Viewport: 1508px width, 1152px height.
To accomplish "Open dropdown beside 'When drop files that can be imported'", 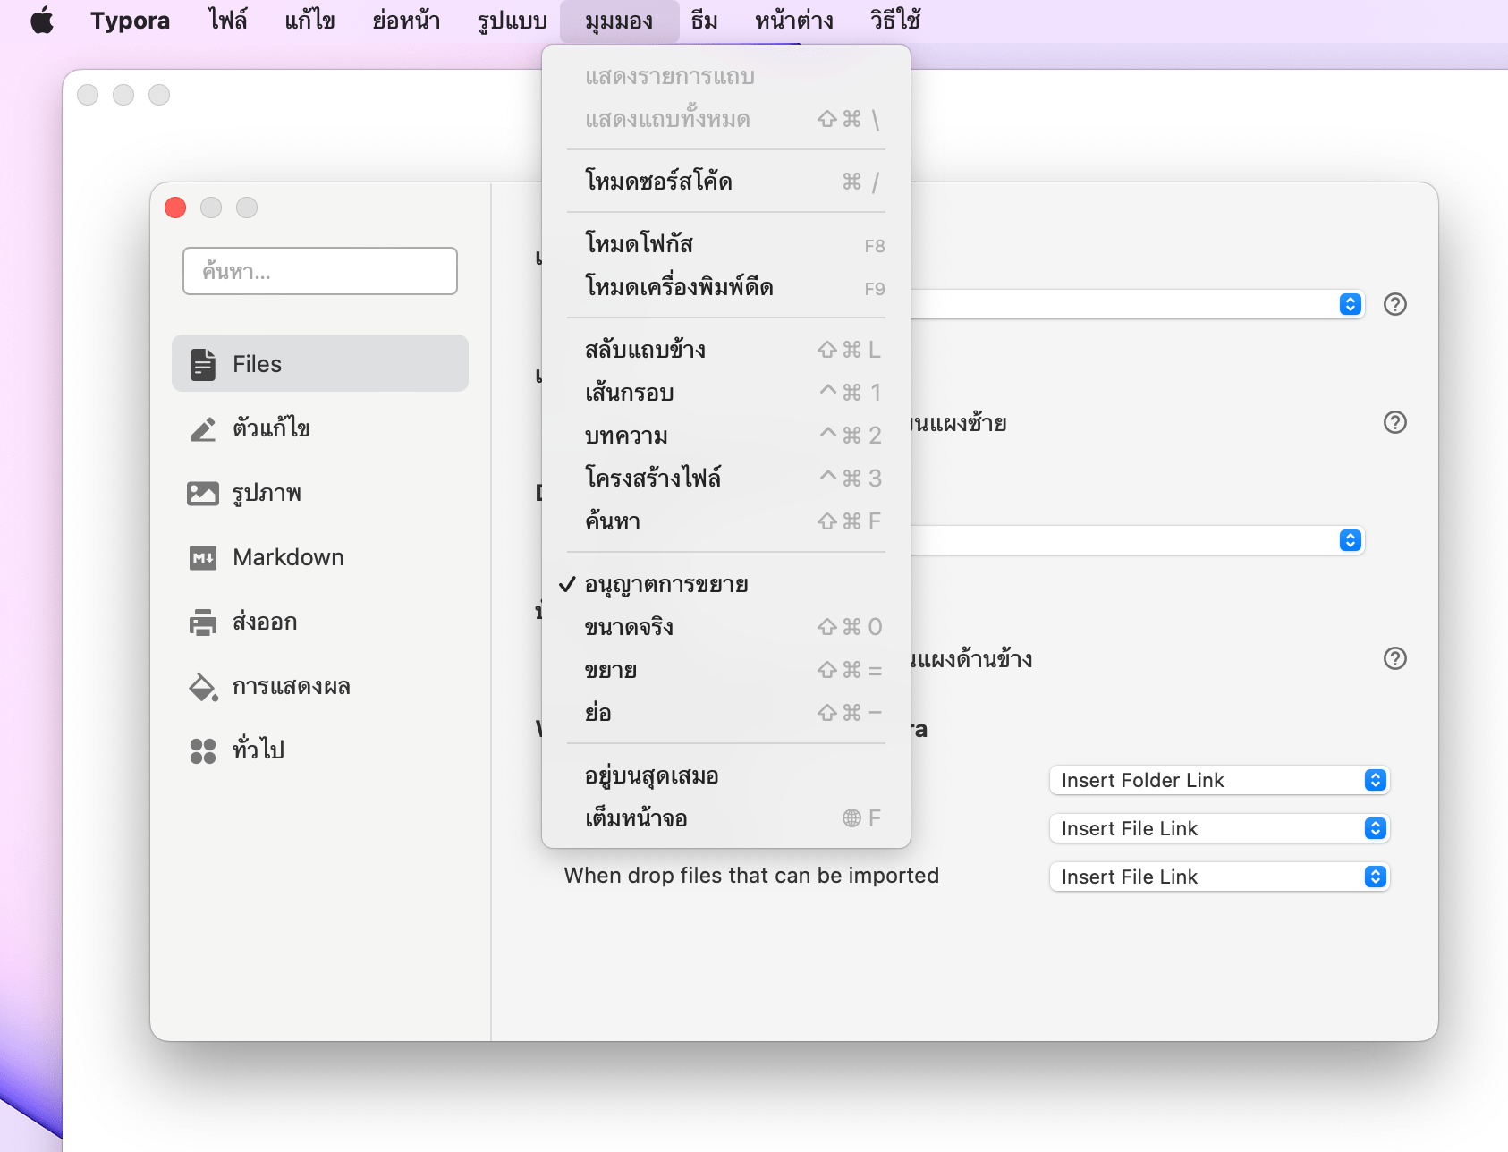I will pyautogui.click(x=1218, y=877).
